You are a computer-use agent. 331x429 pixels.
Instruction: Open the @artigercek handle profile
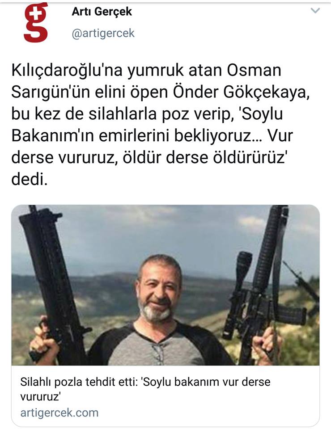click(x=103, y=34)
